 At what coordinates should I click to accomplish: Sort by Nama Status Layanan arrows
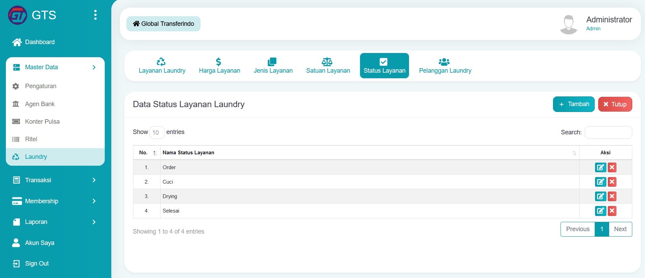coord(574,153)
